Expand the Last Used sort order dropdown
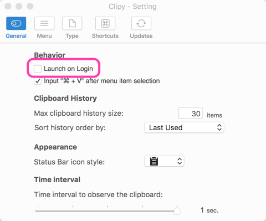The height and width of the screenshot is (221, 266). [x=184, y=127]
